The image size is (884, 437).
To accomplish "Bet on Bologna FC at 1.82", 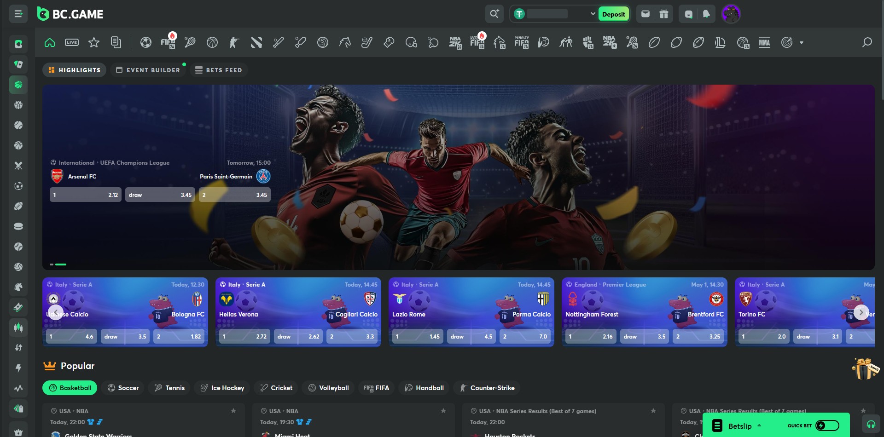I will pyautogui.click(x=179, y=336).
